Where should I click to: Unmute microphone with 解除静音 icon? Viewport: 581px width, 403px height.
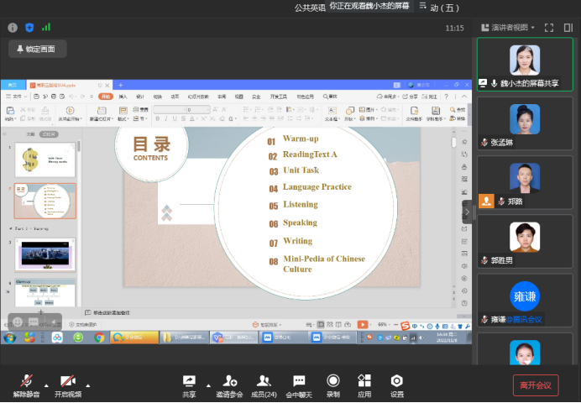pyautogui.click(x=27, y=383)
